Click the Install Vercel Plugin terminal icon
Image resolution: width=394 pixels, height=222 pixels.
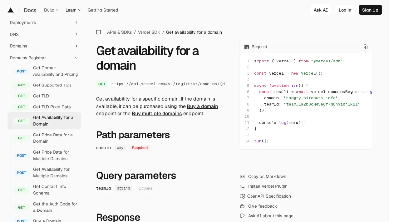(242, 186)
